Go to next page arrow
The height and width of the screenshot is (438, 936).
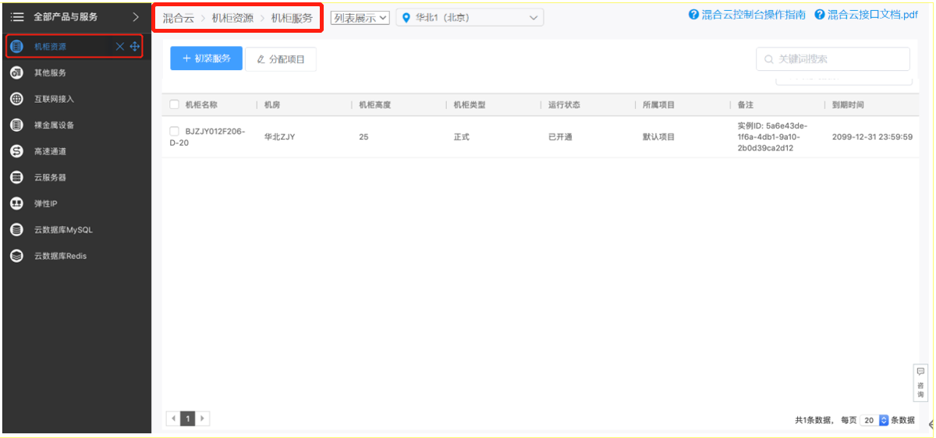[x=203, y=419]
